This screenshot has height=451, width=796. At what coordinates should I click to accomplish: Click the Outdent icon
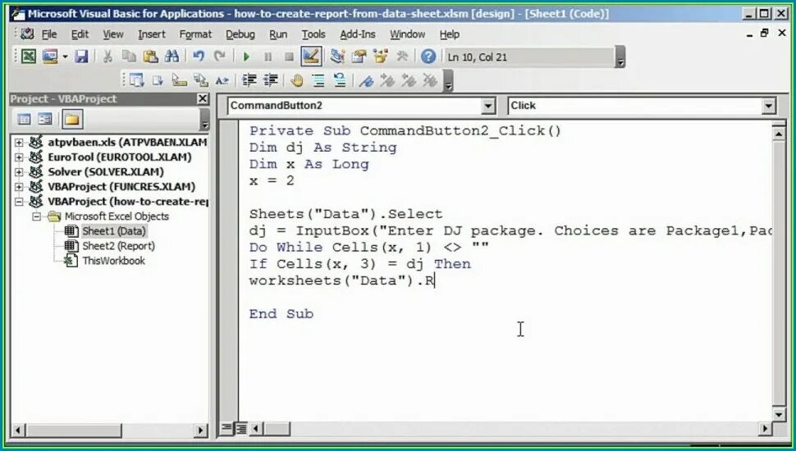click(271, 80)
